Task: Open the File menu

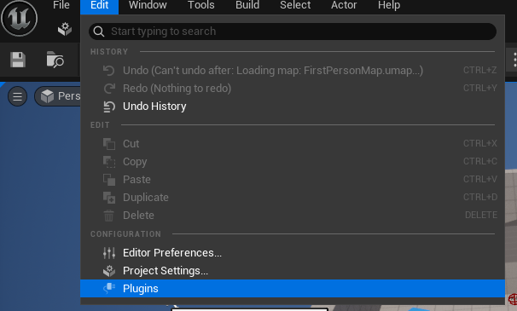Action: click(61, 5)
